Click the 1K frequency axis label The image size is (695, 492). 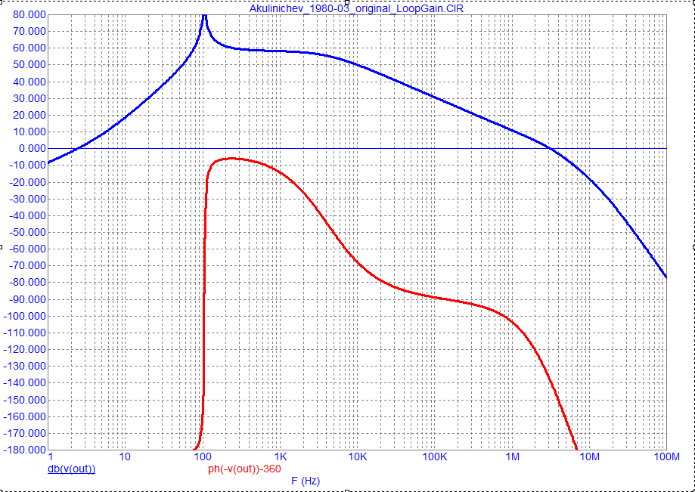point(280,456)
